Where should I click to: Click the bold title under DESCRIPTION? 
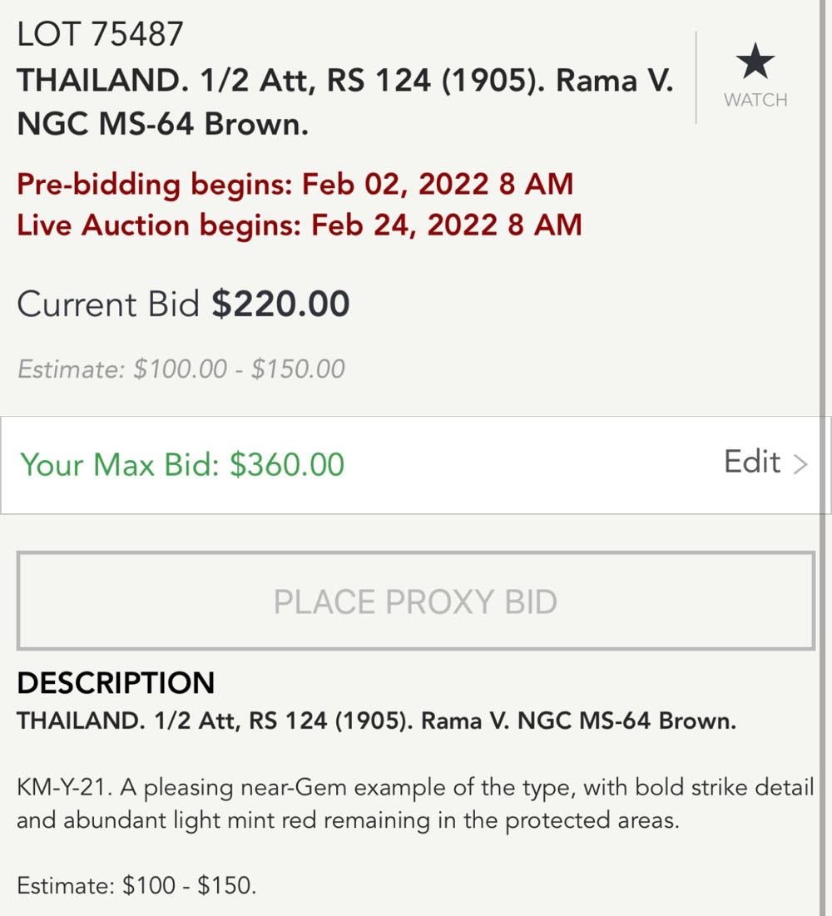tap(376, 721)
